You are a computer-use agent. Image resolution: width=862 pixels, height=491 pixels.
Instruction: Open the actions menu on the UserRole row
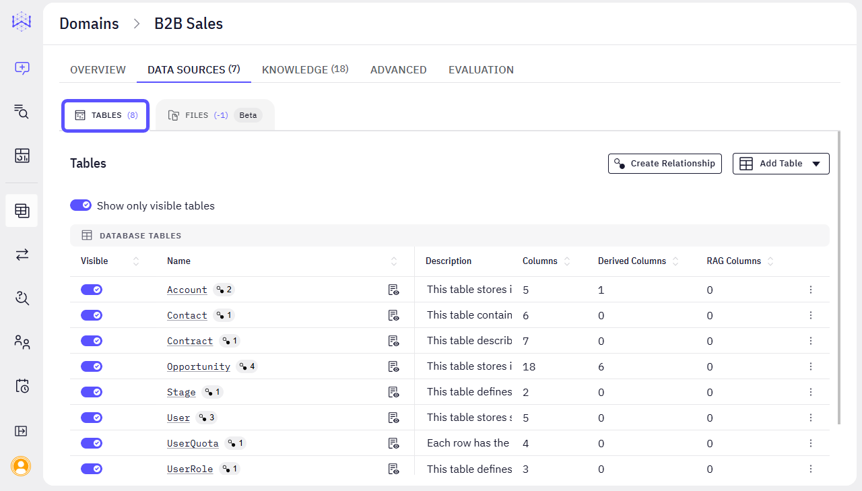click(x=811, y=468)
